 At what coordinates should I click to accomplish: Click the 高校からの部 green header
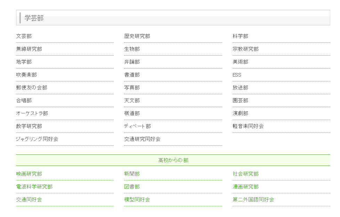[x=173, y=160]
